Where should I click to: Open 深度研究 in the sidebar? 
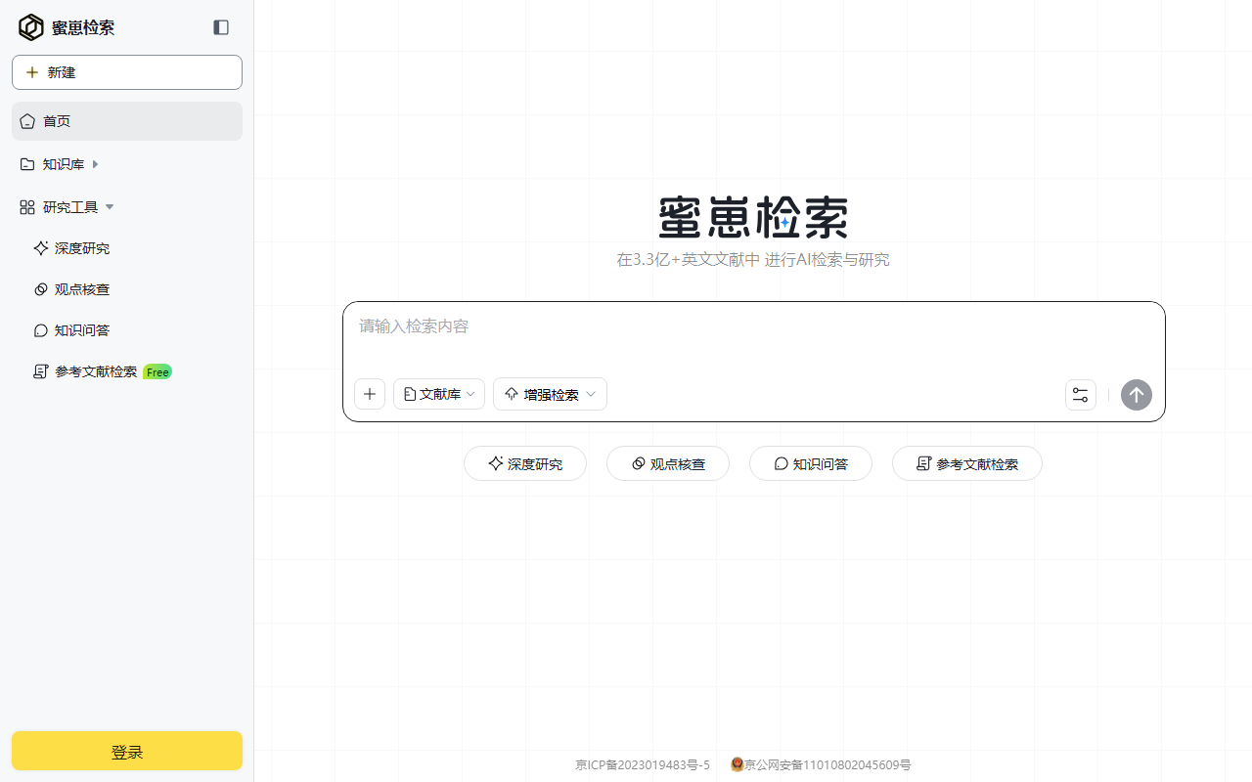82,248
